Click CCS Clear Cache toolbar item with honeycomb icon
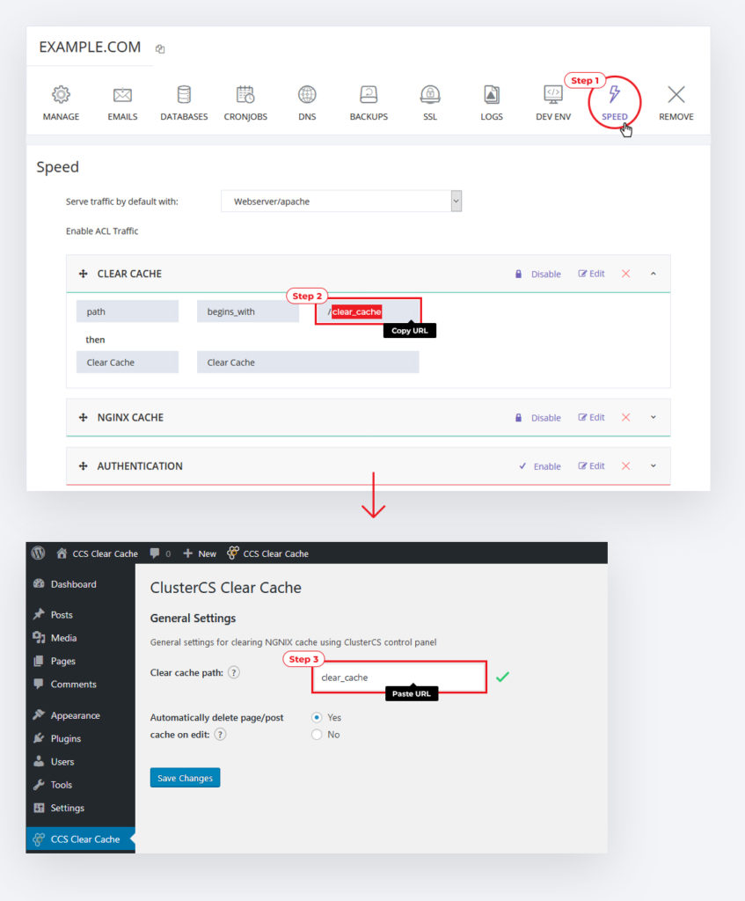Image resolution: width=745 pixels, height=901 pixels. pyautogui.click(x=267, y=553)
